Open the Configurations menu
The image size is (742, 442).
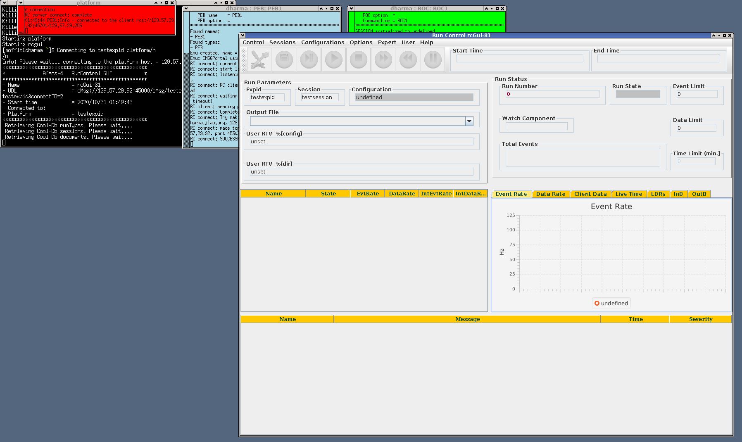pyautogui.click(x=322, y=43)
